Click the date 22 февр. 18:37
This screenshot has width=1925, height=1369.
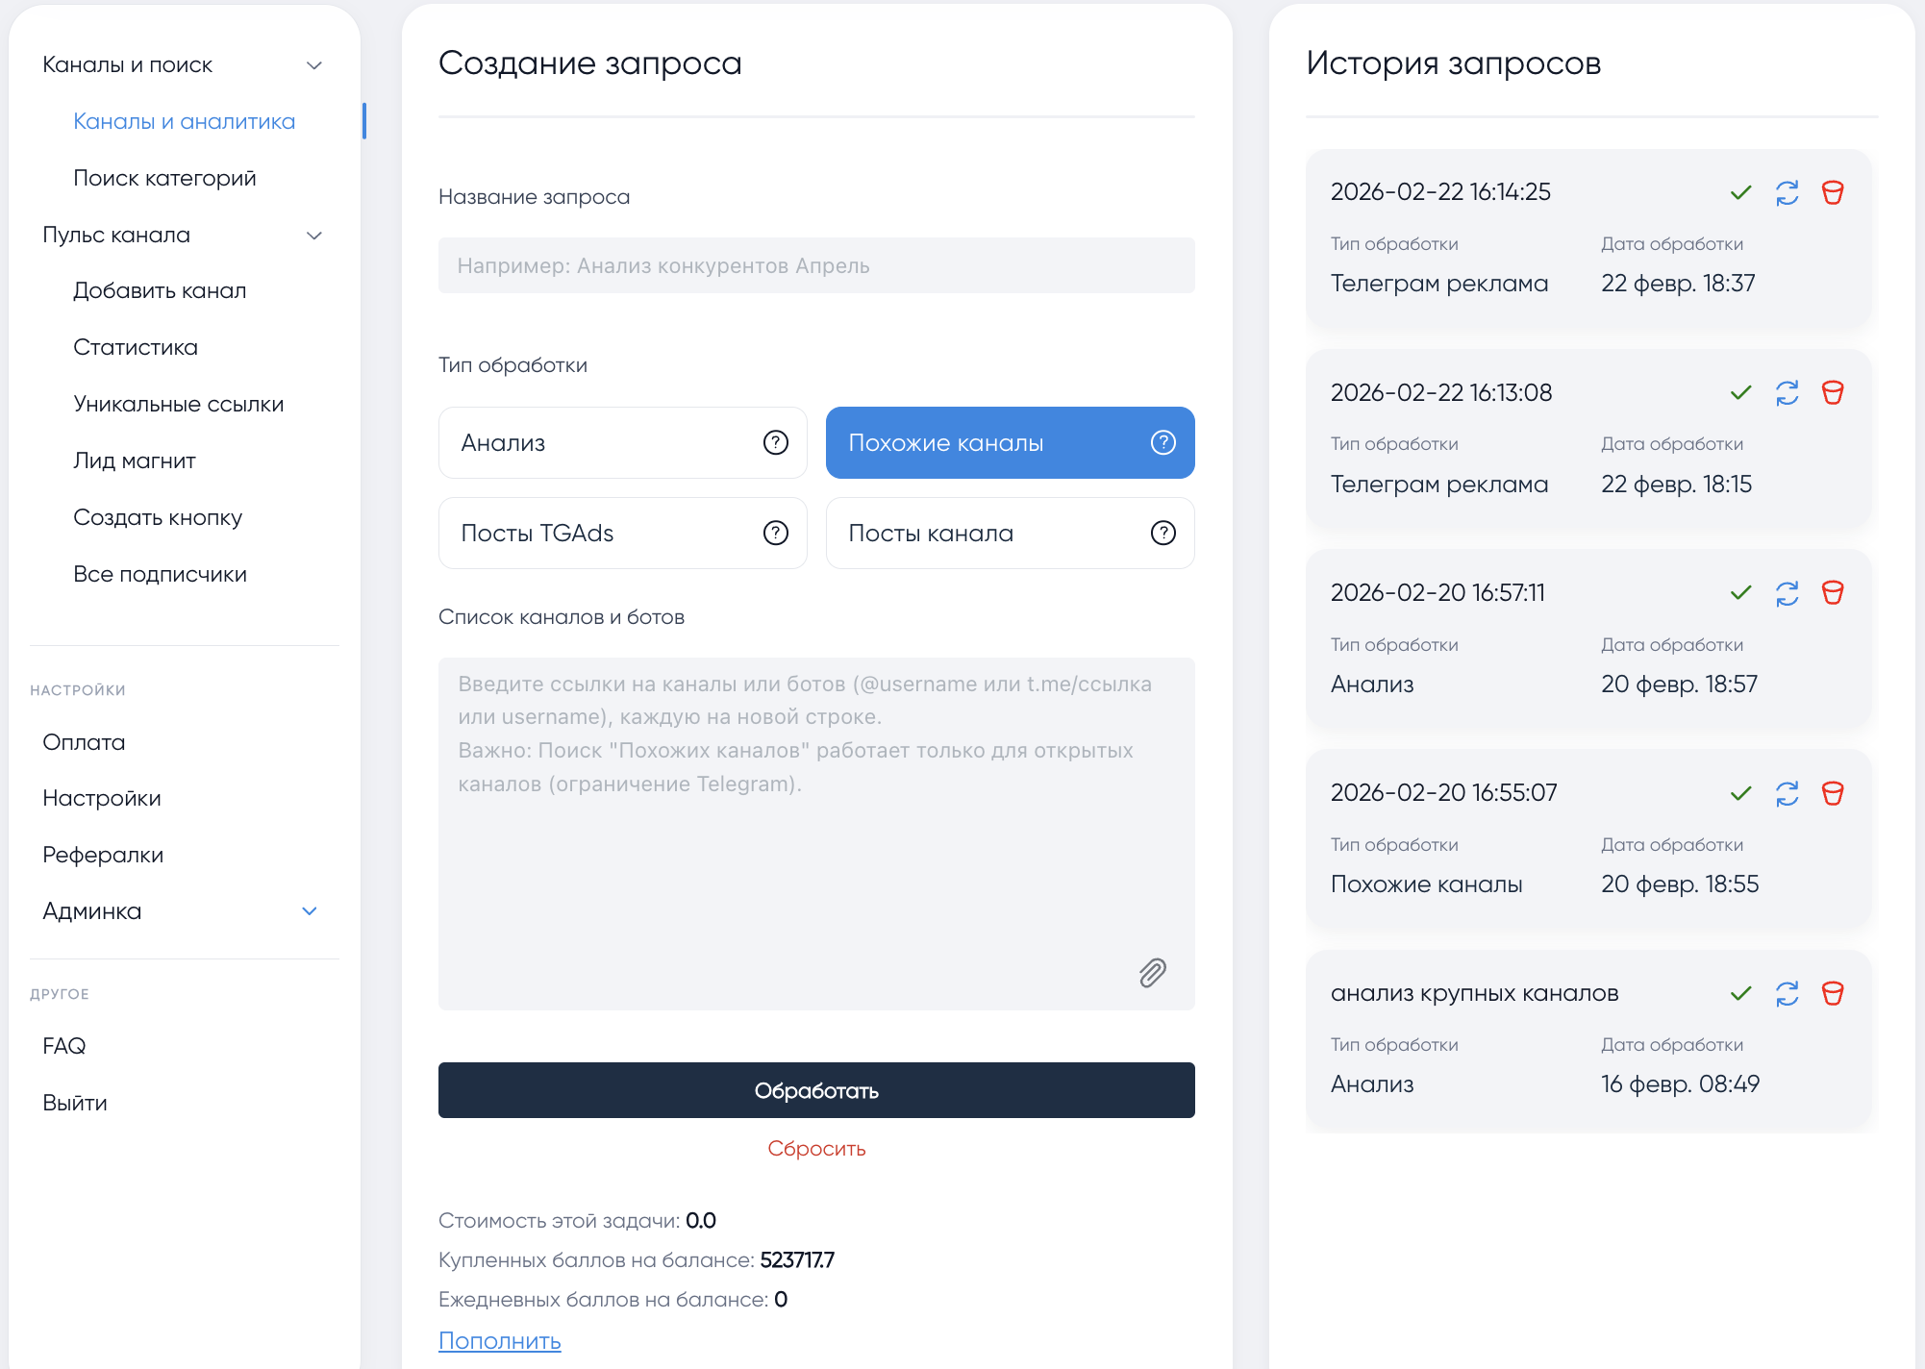(x=1678, y=284)
